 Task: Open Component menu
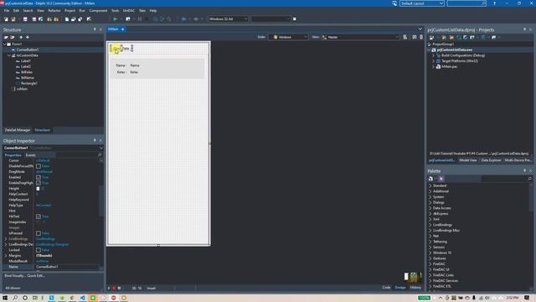tap(98, 11)
